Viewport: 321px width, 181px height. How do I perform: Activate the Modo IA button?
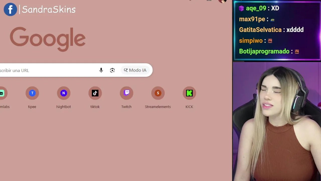[135, 70]
